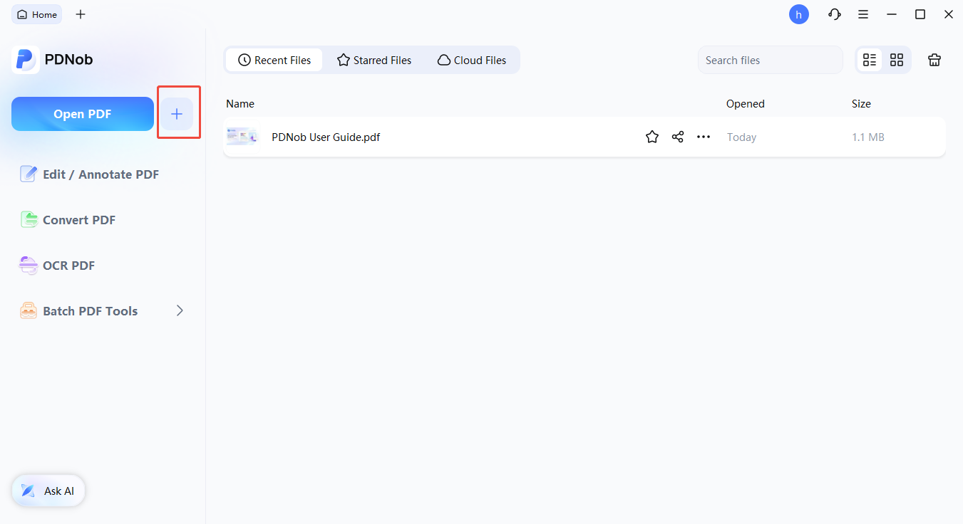
Task: Open the hamburger menu
Action: 863,14
